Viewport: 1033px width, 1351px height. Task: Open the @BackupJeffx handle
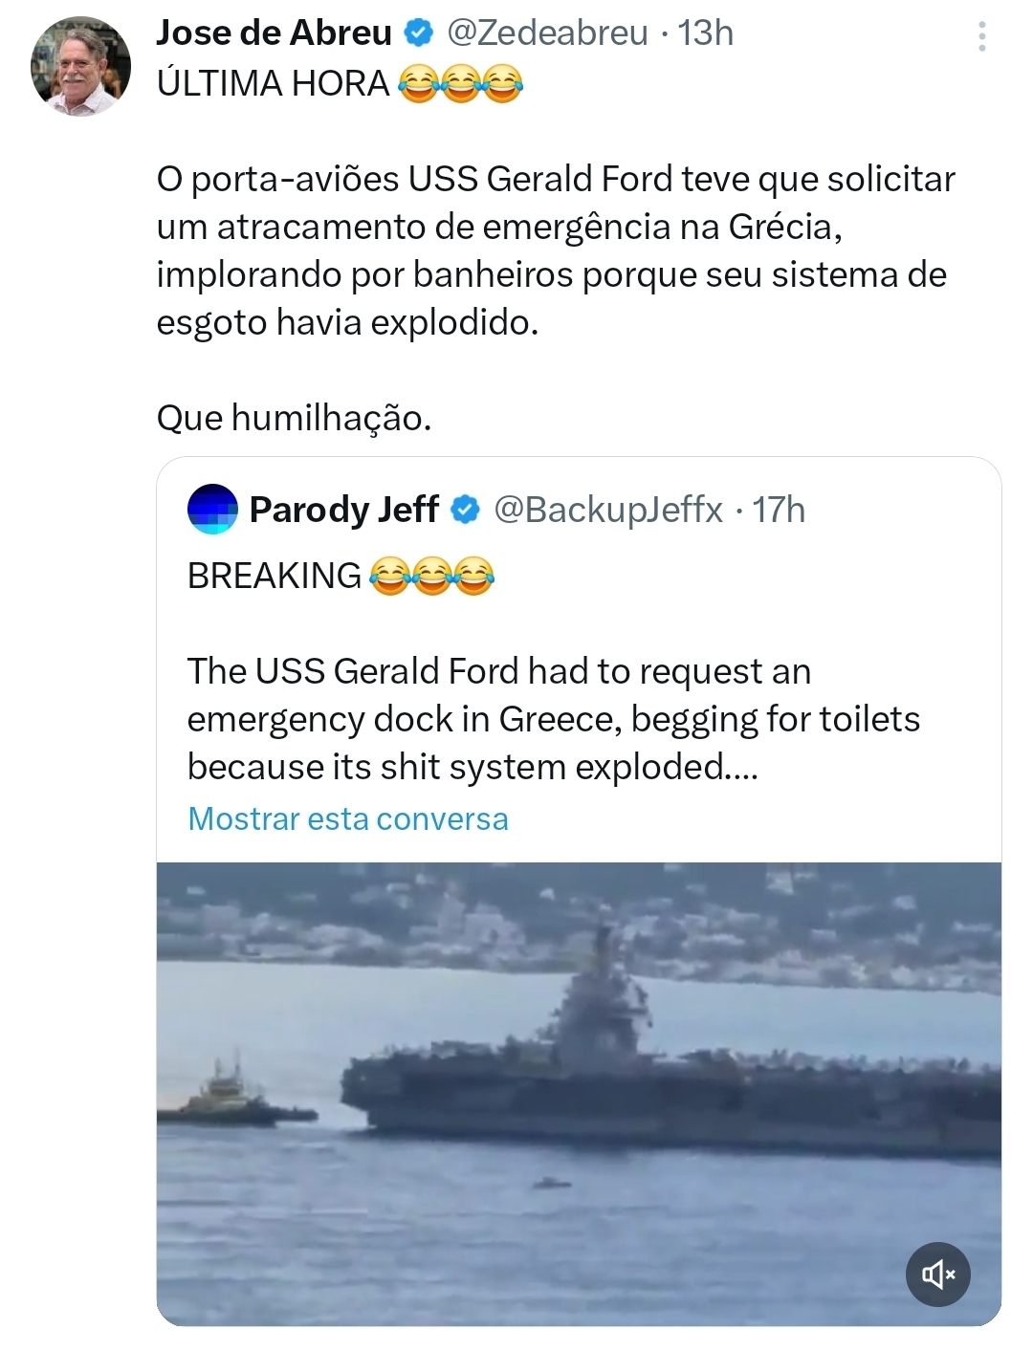pyautogui.click(x=607, y=510)
